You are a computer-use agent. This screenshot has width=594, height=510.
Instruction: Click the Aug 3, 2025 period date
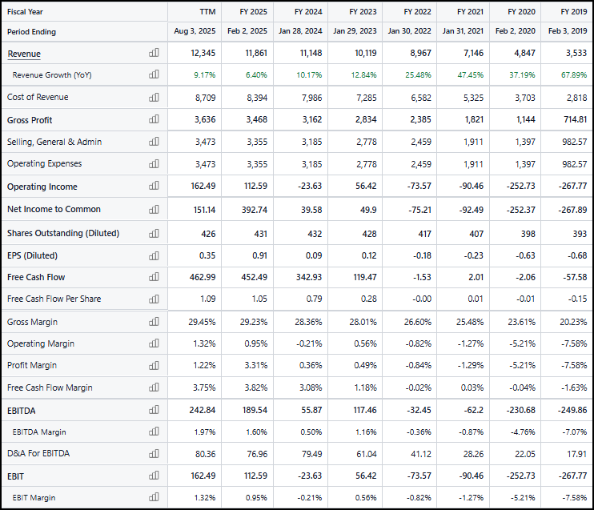[195, 31]
